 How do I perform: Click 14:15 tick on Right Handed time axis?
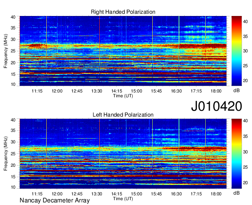[x=117, y=91]
